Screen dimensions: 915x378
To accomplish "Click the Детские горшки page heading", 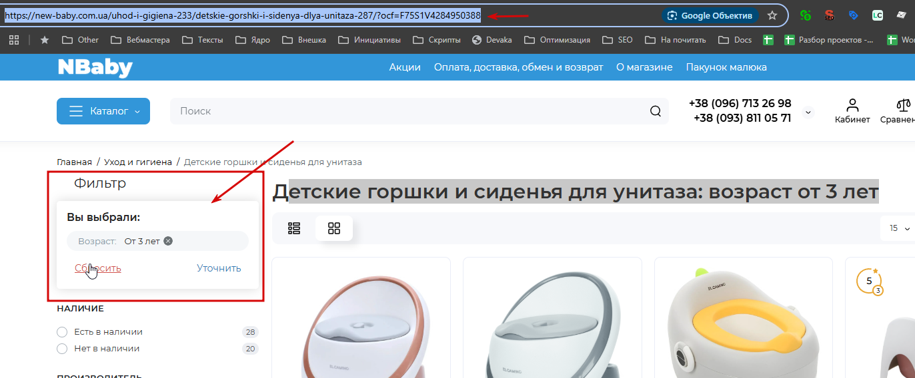I will [576, 192].
